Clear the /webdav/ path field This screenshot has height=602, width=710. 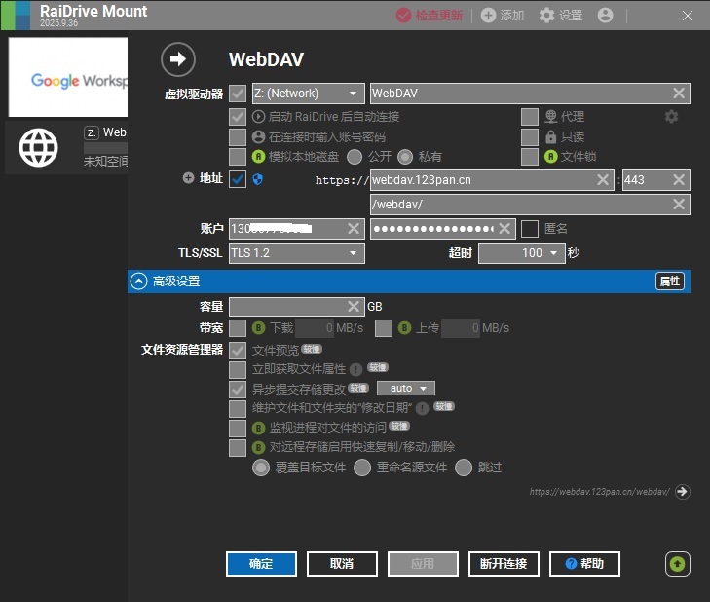pos(678,205)
